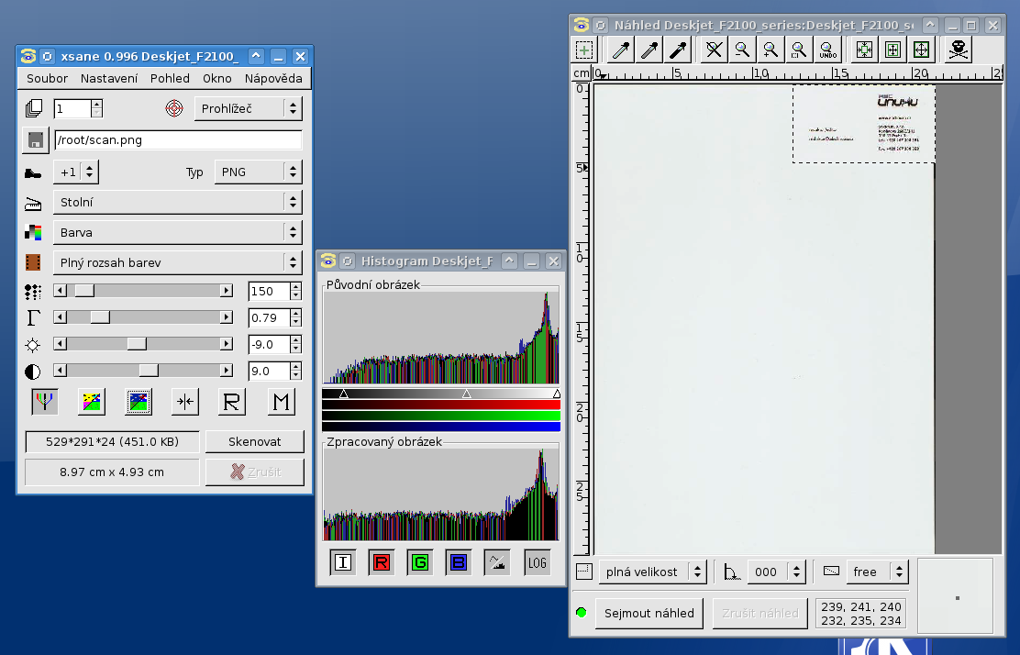
Task: Pick gray point with middle pipette
Action: point(649,50)
